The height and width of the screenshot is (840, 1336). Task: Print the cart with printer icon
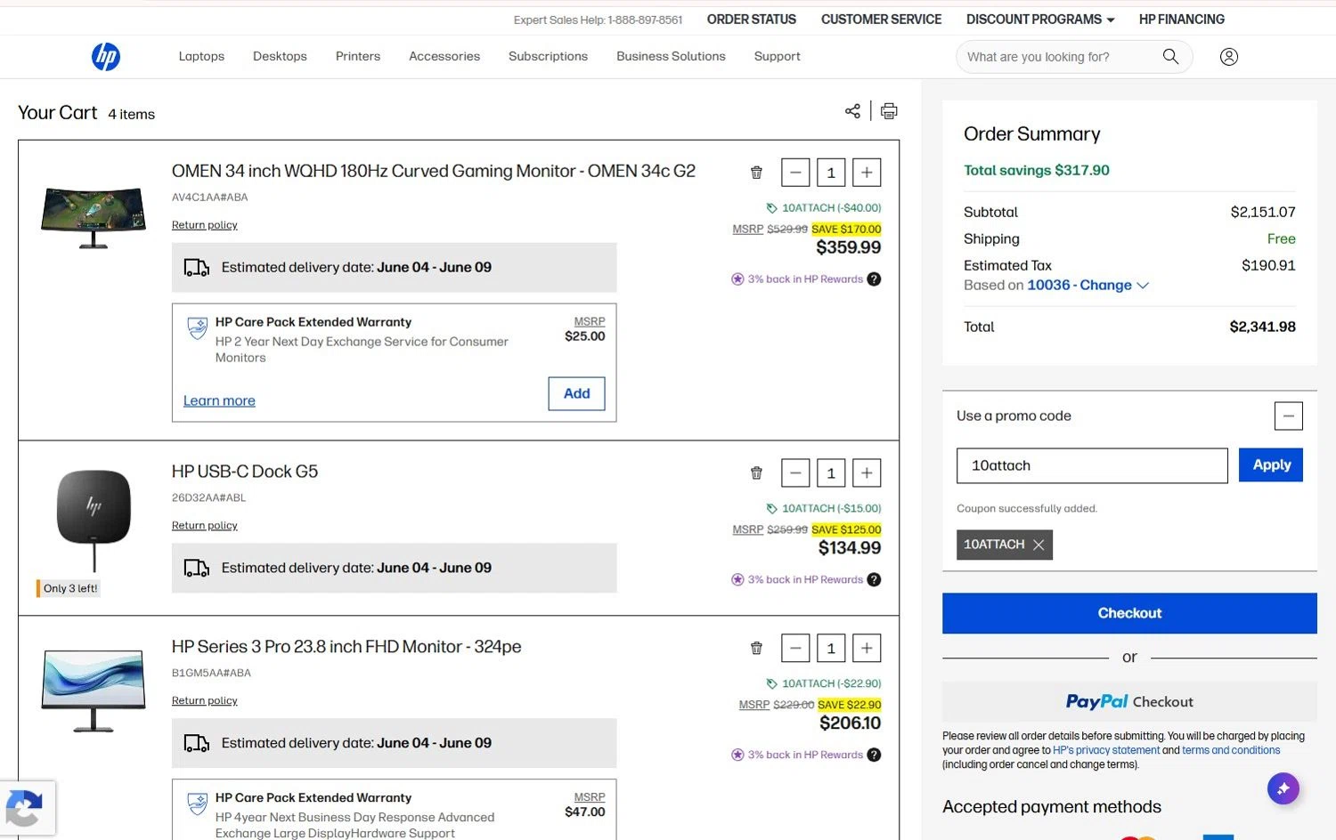(889, 111)
